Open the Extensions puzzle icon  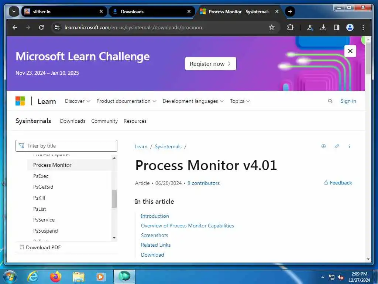[290, 27]
